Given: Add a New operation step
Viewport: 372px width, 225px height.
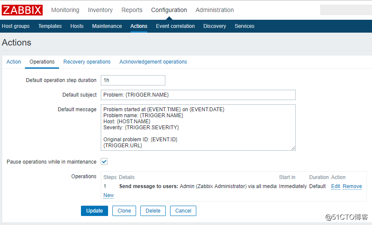Looking at the screenshot, I should click(108, 195).
